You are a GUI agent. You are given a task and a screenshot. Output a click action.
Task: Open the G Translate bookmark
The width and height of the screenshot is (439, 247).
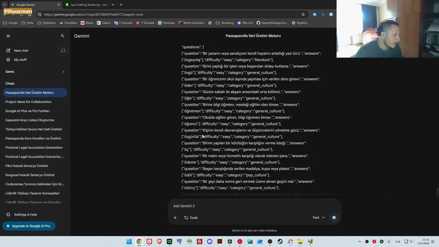(123, 23)
